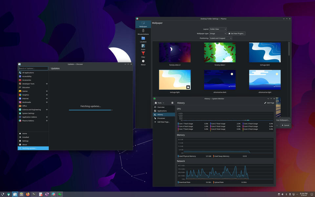Click the hamburger menu in System Monitor
This screenshot has height=197, width=315.
click(172, 103)
